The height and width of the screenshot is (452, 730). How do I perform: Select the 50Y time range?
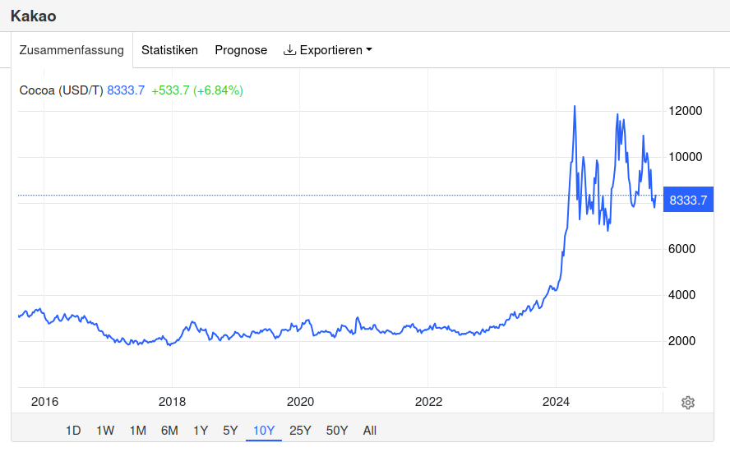click(337, 431)
